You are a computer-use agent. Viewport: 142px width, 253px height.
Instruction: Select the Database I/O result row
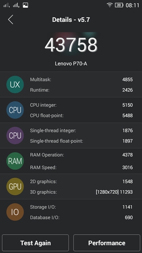point(81,217)
